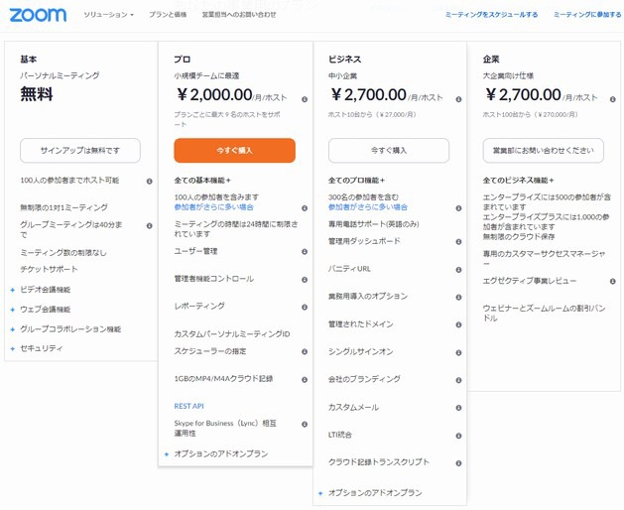Click info icon beside ユーザー管理
624x510 pixels.
[305, 252]
